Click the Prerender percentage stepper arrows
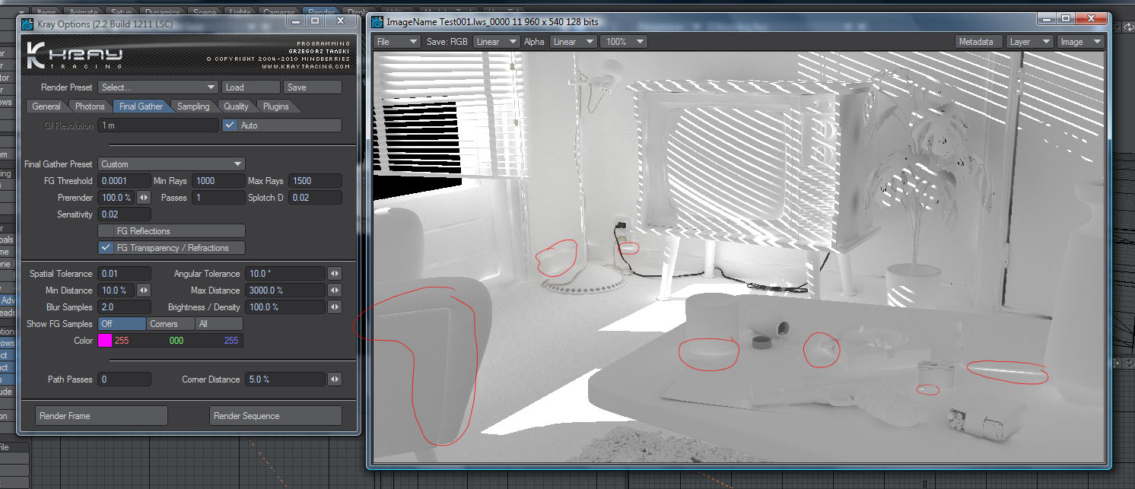Screen dimensions: 1135x489 143,198
